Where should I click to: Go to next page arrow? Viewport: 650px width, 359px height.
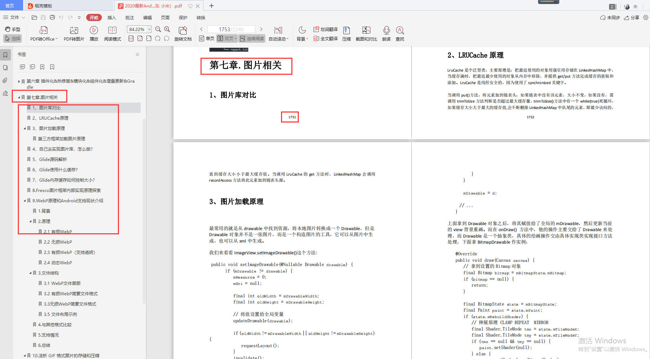[x=261, y=29]
